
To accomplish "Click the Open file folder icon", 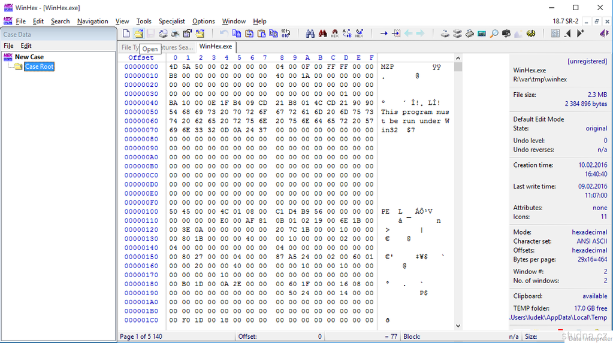I will coord(138,34).
